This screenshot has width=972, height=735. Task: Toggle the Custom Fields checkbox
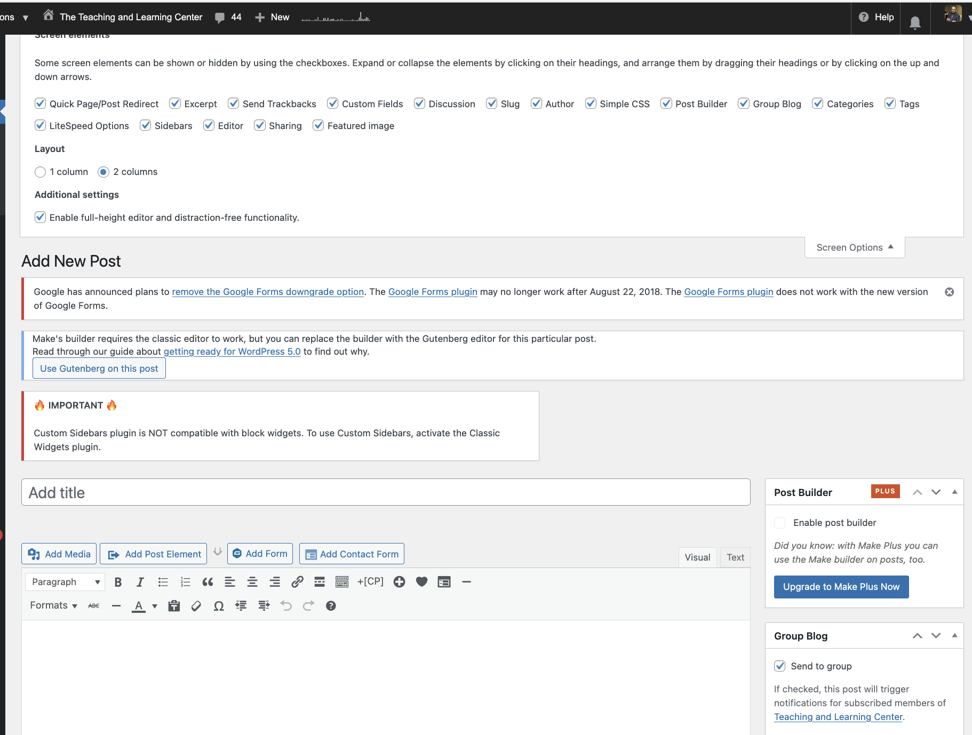(332, 103)
